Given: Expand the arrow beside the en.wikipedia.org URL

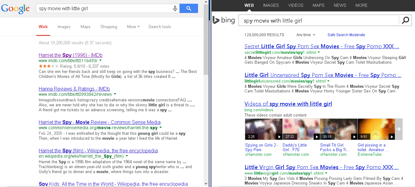Looking at the screenshot, I should [x=127, y=156].
